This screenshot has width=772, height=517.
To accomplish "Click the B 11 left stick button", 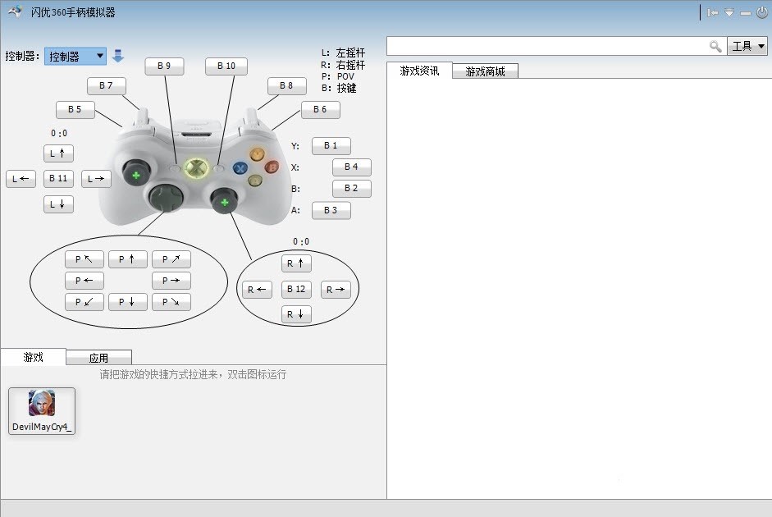I will pyautogui.click(x=58, y=178).
